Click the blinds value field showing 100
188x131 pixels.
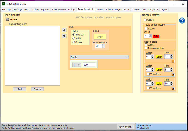(x=89, y=65)
